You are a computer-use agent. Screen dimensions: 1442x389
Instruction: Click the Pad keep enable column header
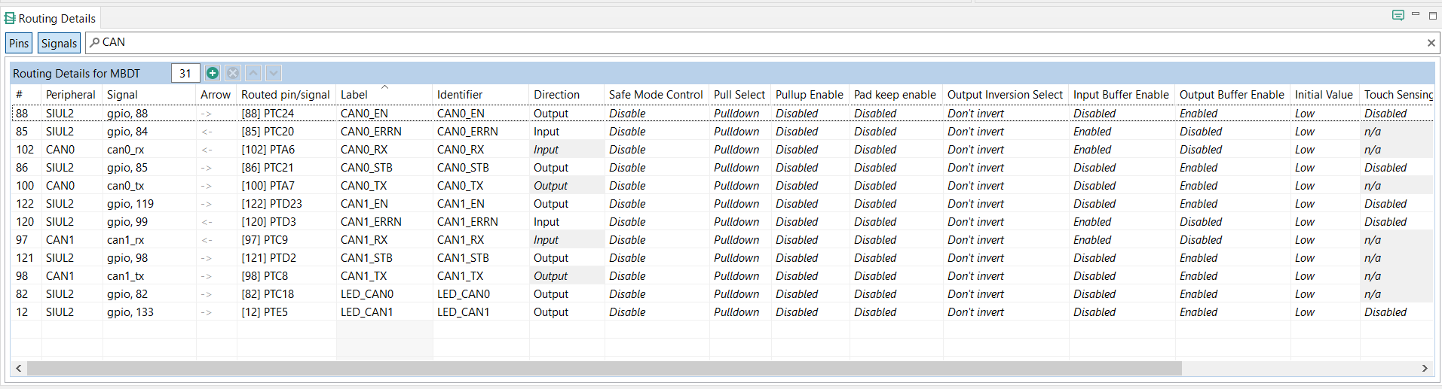896,94
